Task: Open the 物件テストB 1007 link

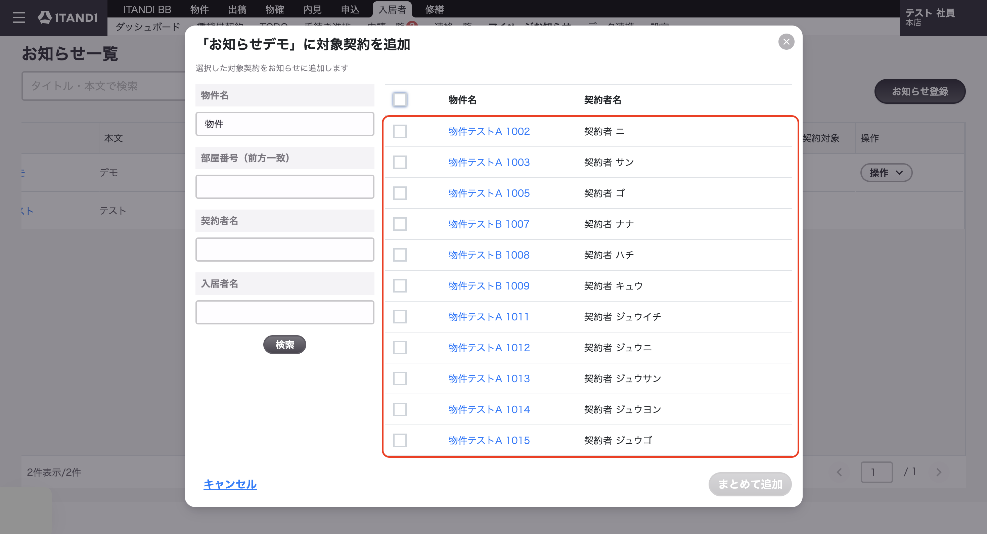Action: [489, 224]
